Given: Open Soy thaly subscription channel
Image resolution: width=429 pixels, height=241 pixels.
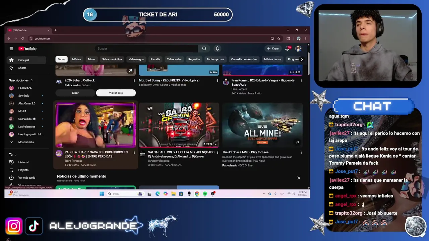Looking at the screenshot, I should click(26, 96).
